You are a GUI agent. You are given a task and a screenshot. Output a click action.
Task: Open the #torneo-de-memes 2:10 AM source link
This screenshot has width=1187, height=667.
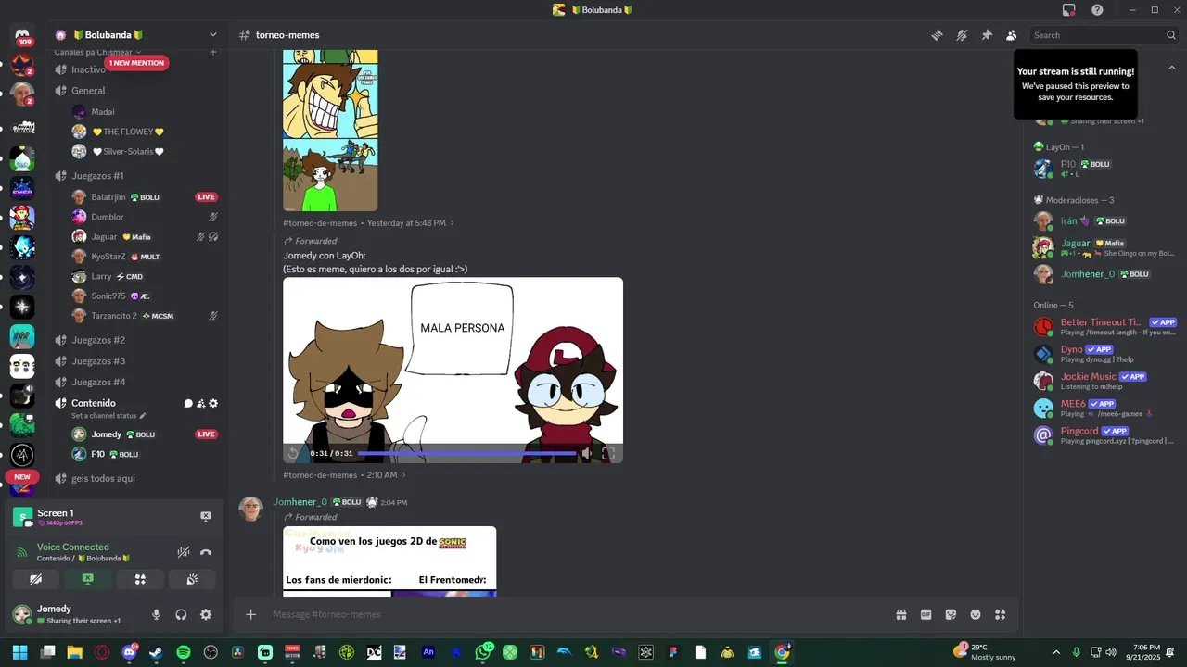(x=344, y=475)
